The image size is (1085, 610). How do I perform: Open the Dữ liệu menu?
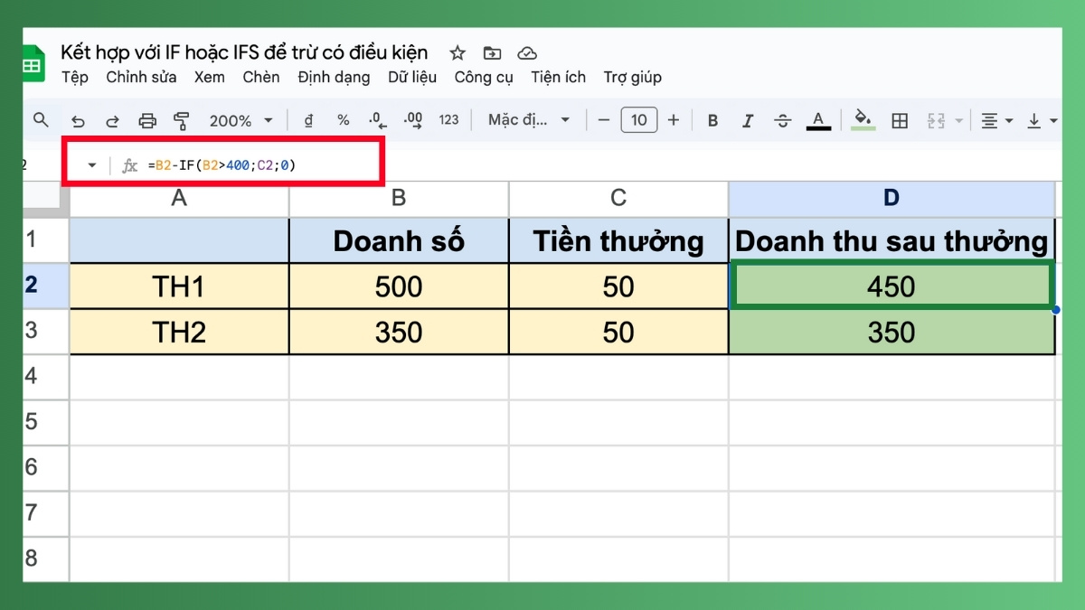(x=412, y=78)
